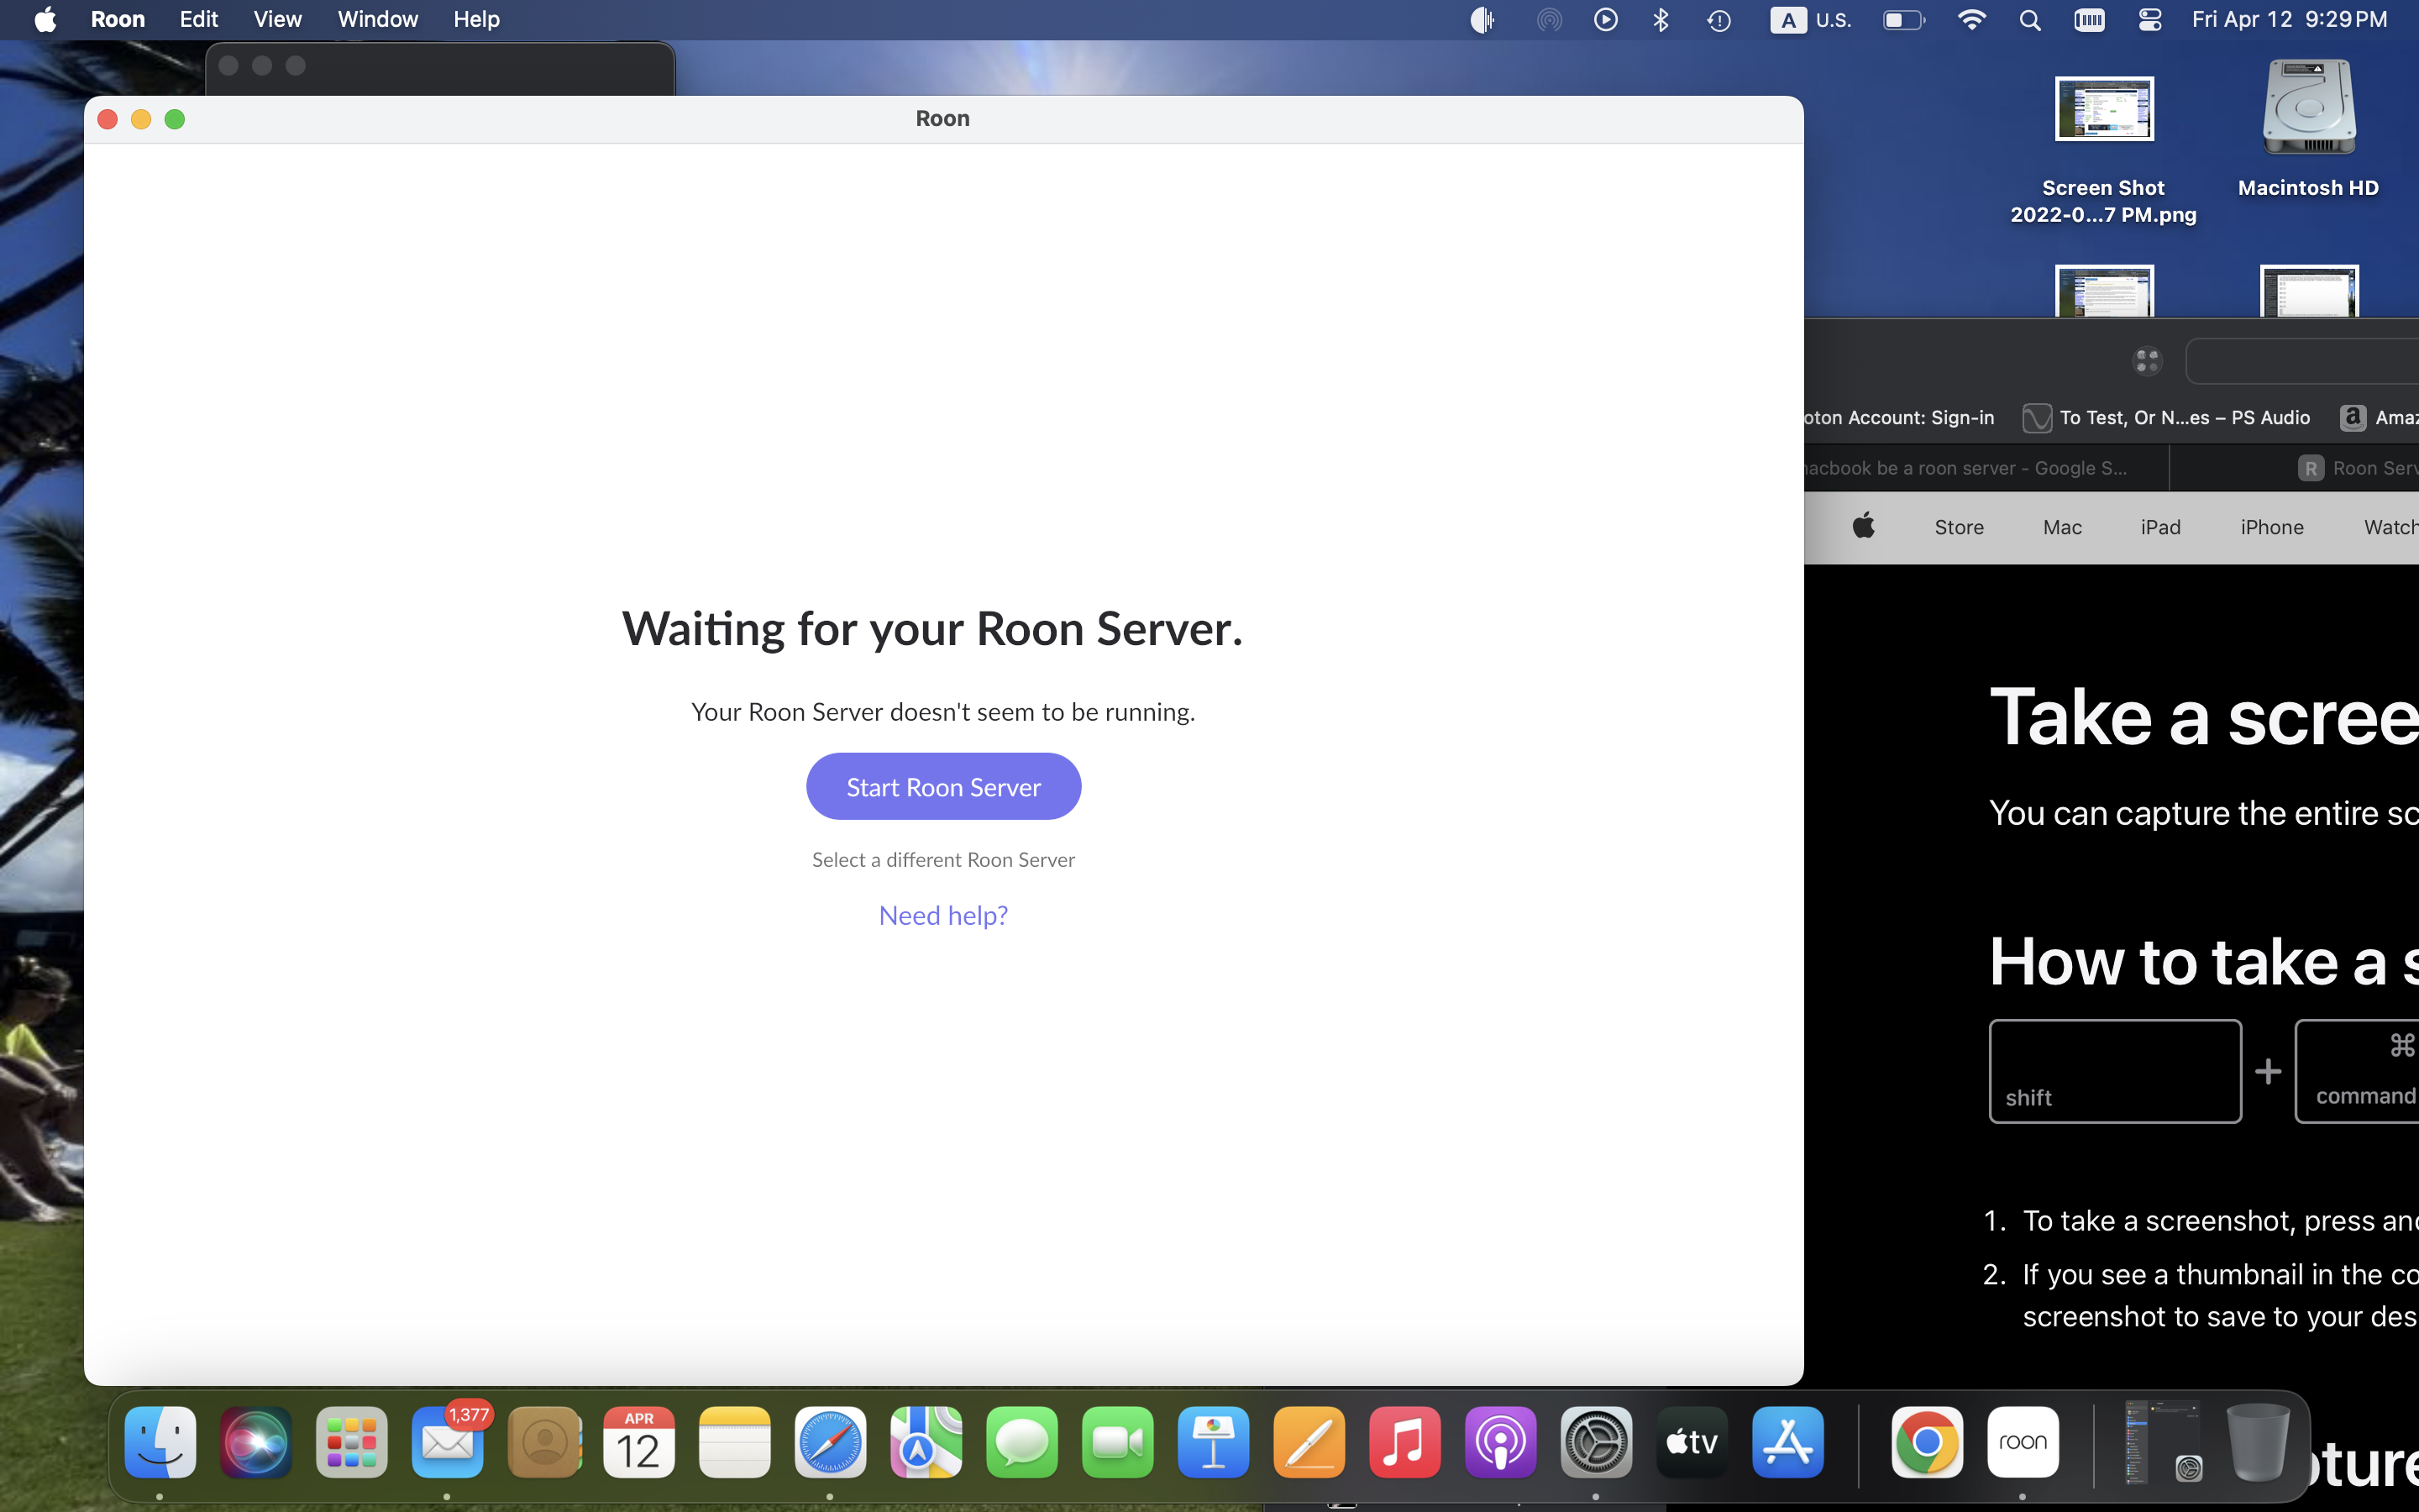Open Spotlight search in menu bar
2419x1512 pixels.
point(2030,20)
